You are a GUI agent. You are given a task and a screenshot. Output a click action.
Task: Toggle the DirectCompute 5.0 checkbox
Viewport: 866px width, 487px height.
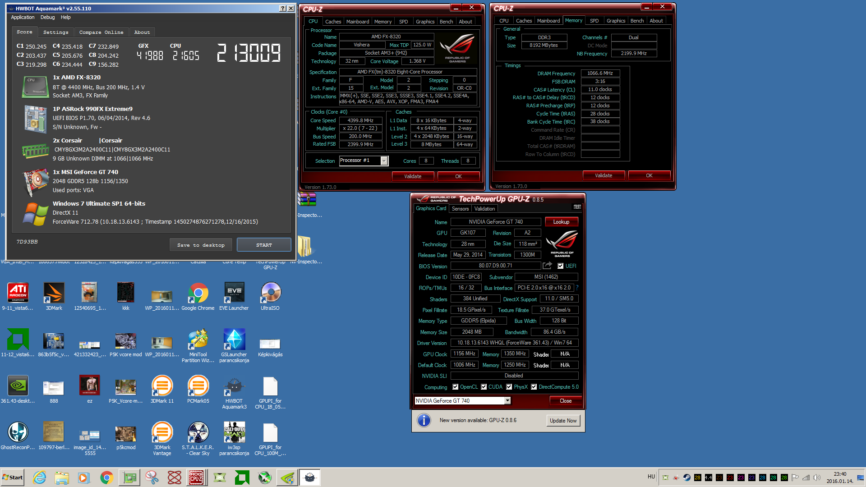coord(534,387)
